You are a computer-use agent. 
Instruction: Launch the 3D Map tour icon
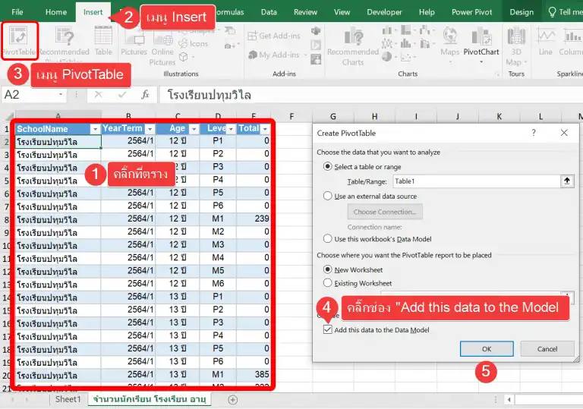[x=515, y=44]
